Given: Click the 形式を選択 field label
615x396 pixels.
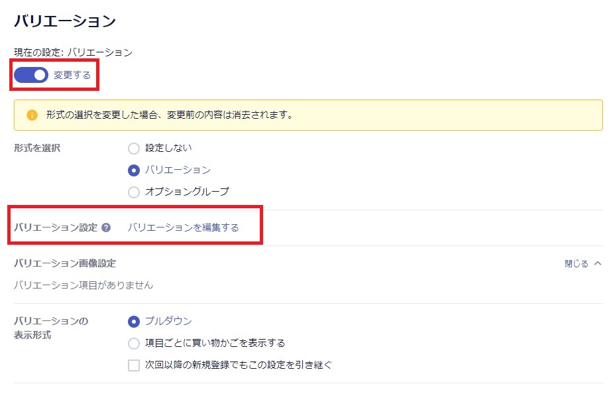Looking at the screenshot, I should pyautogui.click(x=37, y=148).
